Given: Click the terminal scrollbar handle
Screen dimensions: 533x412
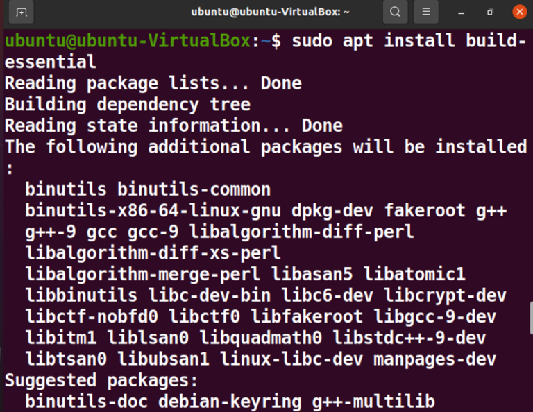Looking at the screenshot, I should (531, 318).
